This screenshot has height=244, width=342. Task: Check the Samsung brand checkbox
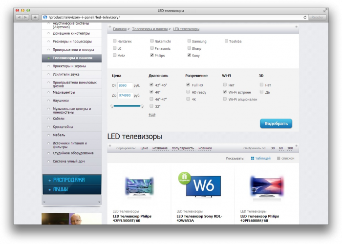click(189, 41)
